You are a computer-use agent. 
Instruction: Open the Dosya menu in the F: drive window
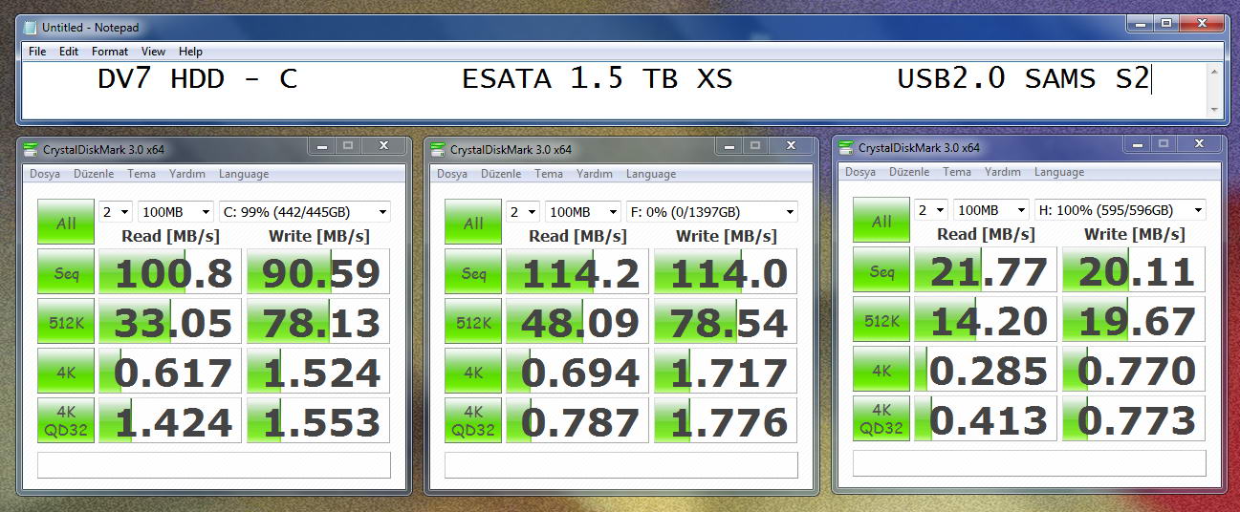452,174
